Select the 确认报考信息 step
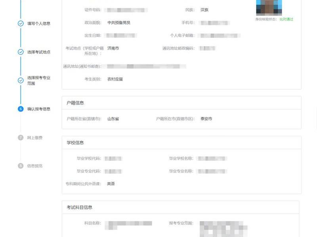The image size is (317, 237). point(39,109)
